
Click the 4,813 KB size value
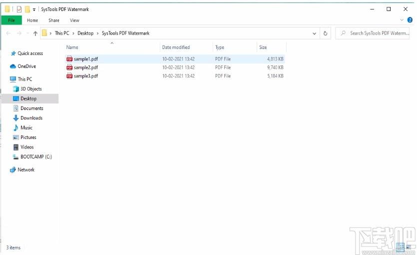point(275,59)
